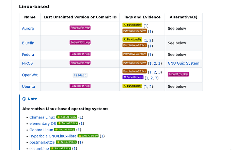Click Fedora's Permissive AI Policy badge

click(135, 54)
